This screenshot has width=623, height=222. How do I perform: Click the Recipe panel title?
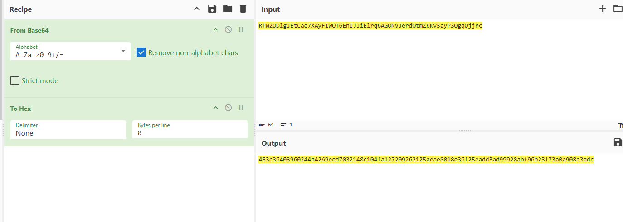[21, 9]
